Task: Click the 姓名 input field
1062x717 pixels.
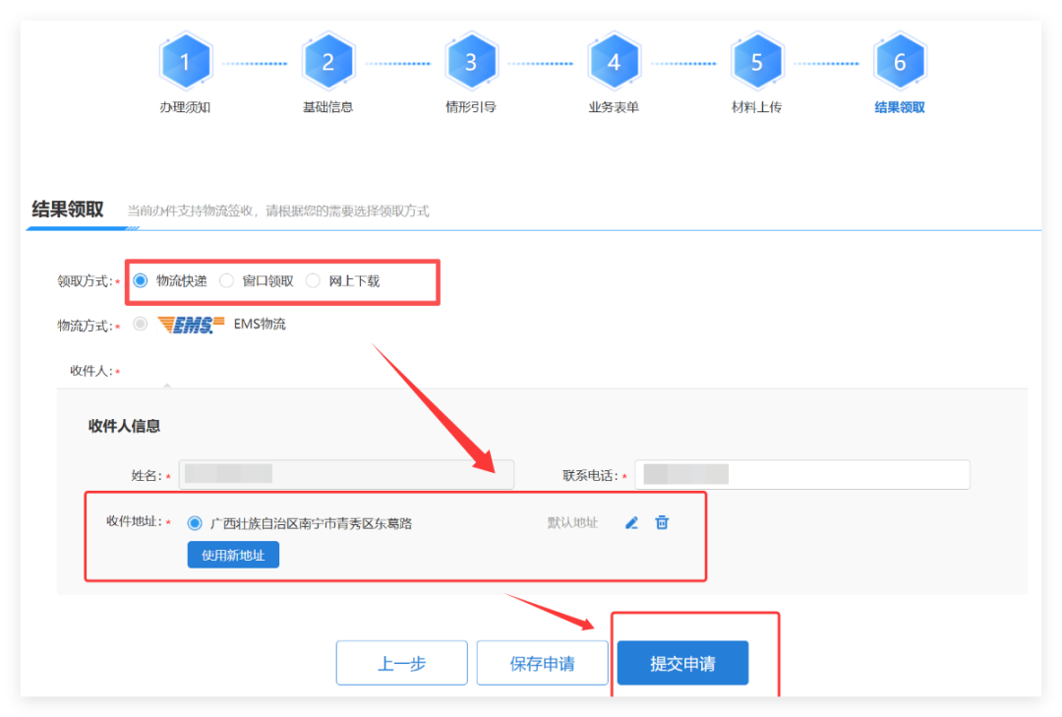Action: 346,474
